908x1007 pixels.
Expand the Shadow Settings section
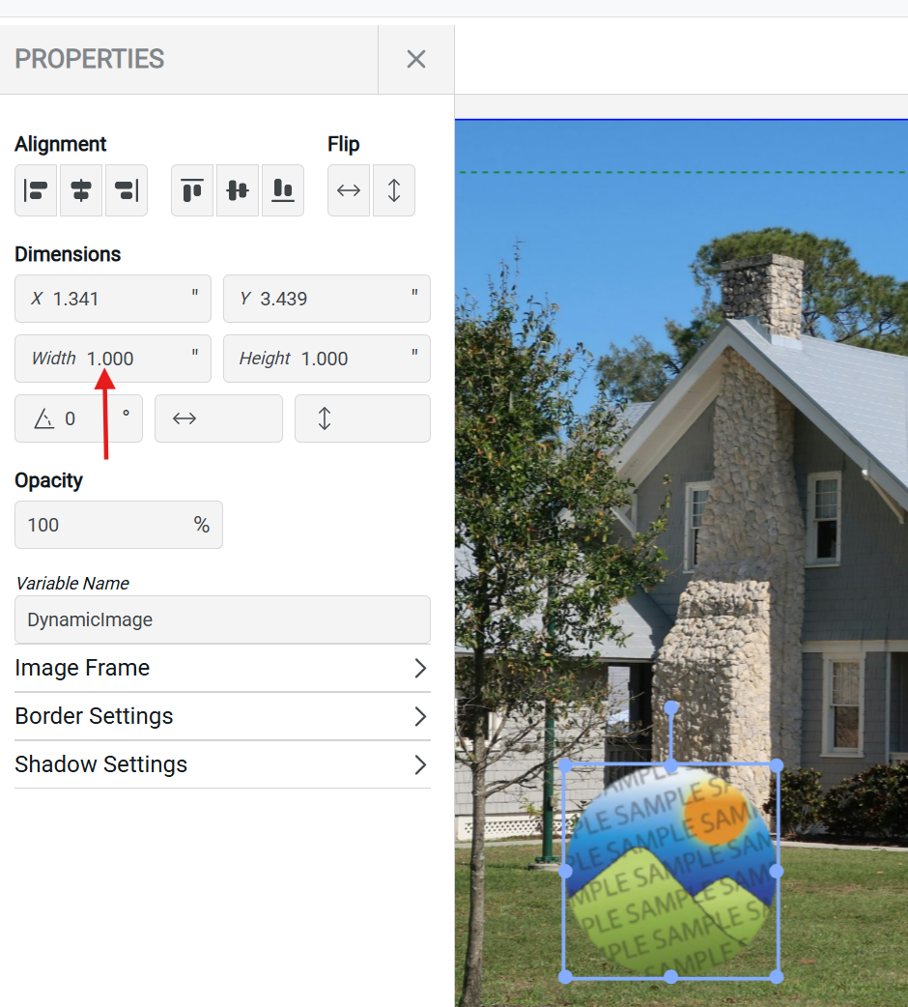222,764
